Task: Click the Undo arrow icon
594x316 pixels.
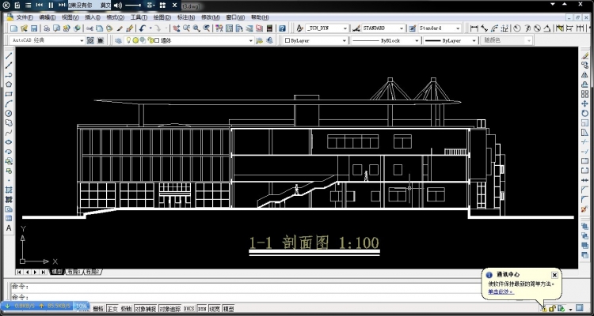Action: pyautogui.click(x=143, y=28)
